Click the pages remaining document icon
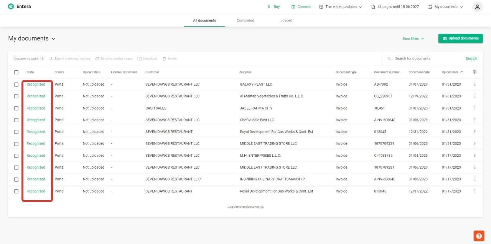This screenshot has width=491, height=244. 373,7
